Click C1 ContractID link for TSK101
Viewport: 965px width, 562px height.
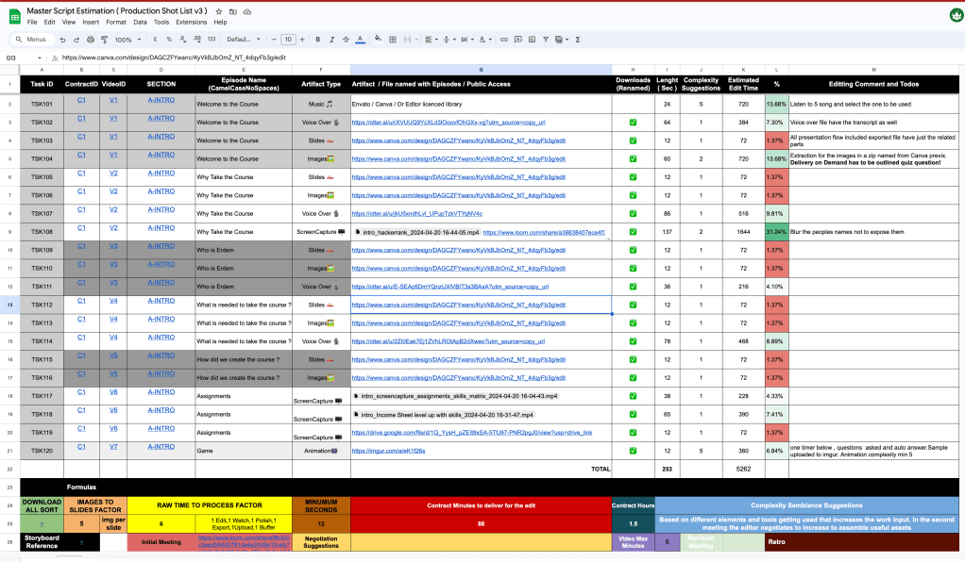point(81,100)
